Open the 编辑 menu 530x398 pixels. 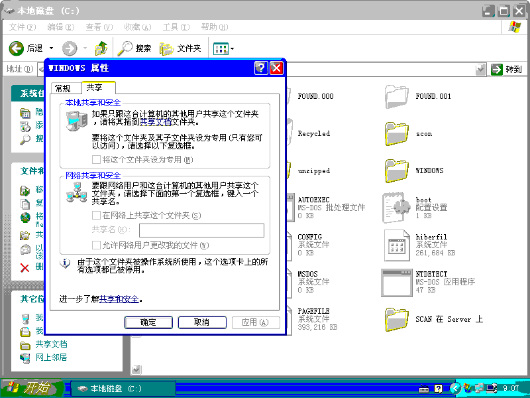(x=61, y=27)
